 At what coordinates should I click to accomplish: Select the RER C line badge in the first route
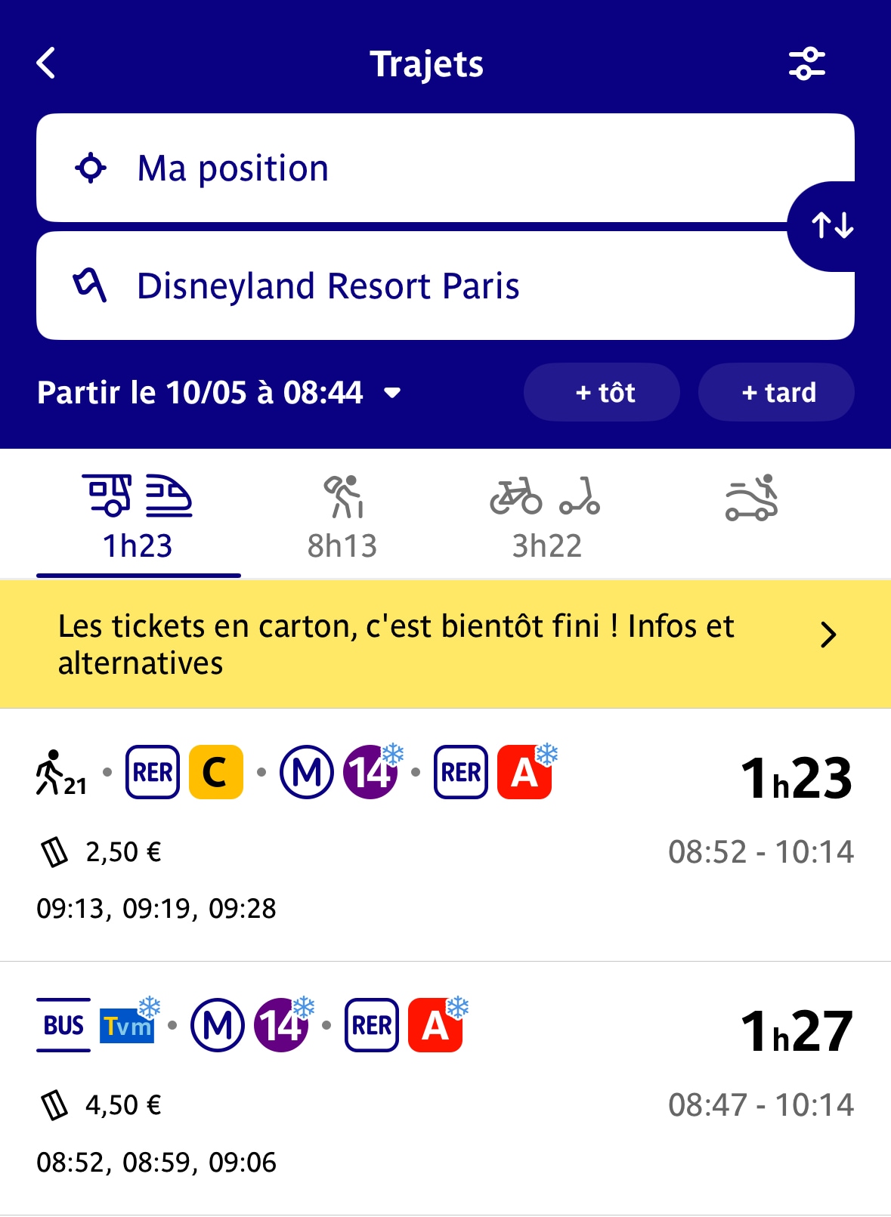tap(215, 772)
